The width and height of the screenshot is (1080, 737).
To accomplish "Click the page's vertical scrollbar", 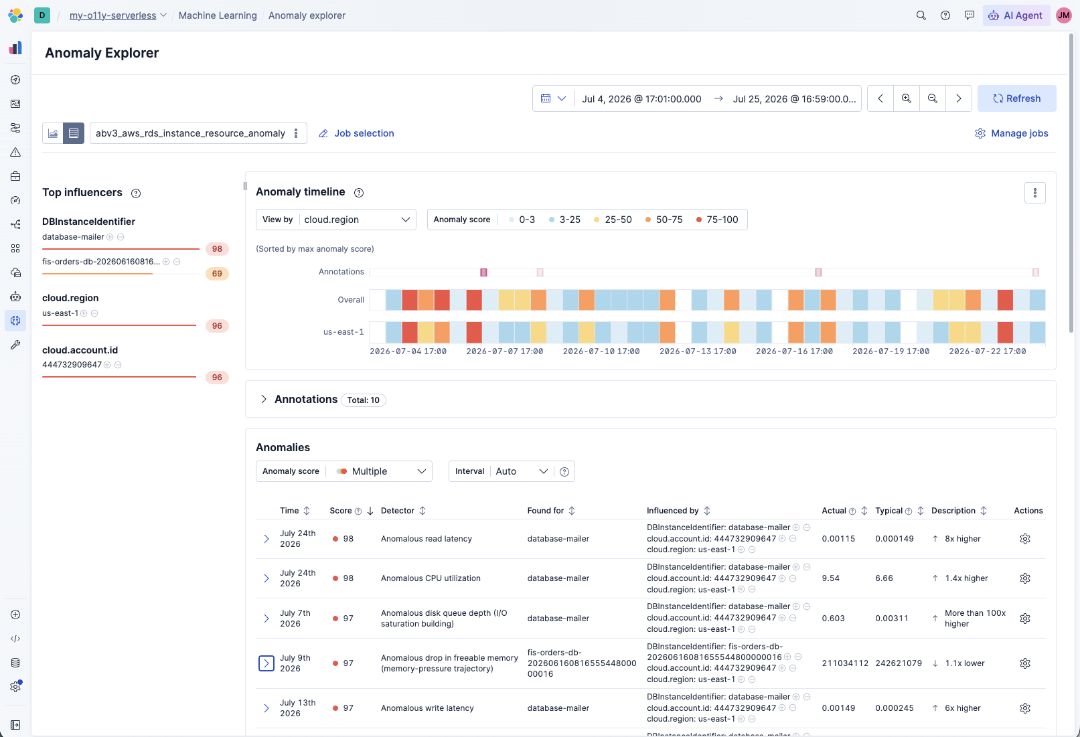I will tap(1071, 182).
